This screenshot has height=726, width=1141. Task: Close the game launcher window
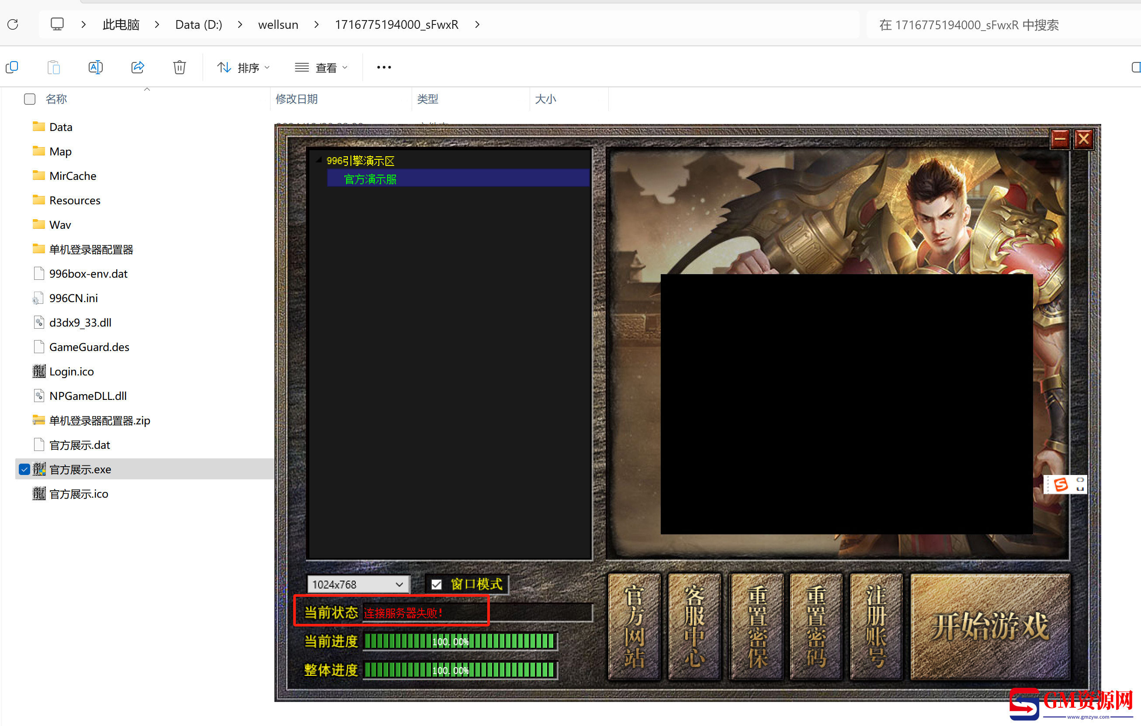(x=1084, y=139)
